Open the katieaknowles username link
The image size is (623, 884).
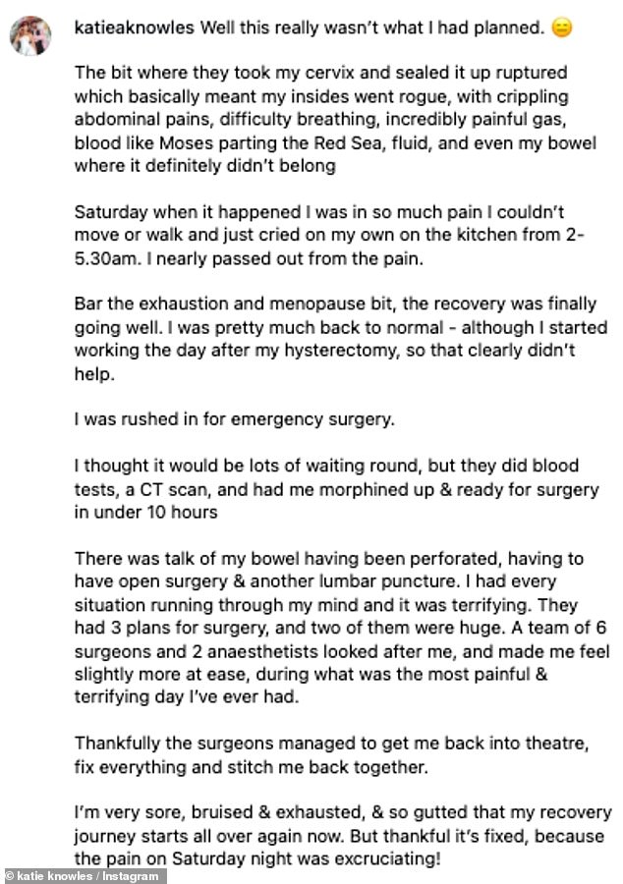tap(135, 28)
